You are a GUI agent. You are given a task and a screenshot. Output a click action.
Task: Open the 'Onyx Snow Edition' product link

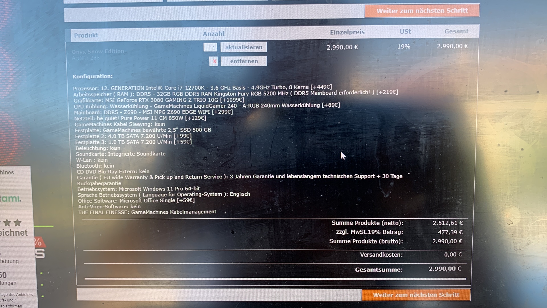pyautogui.click(x=98, y=52)
